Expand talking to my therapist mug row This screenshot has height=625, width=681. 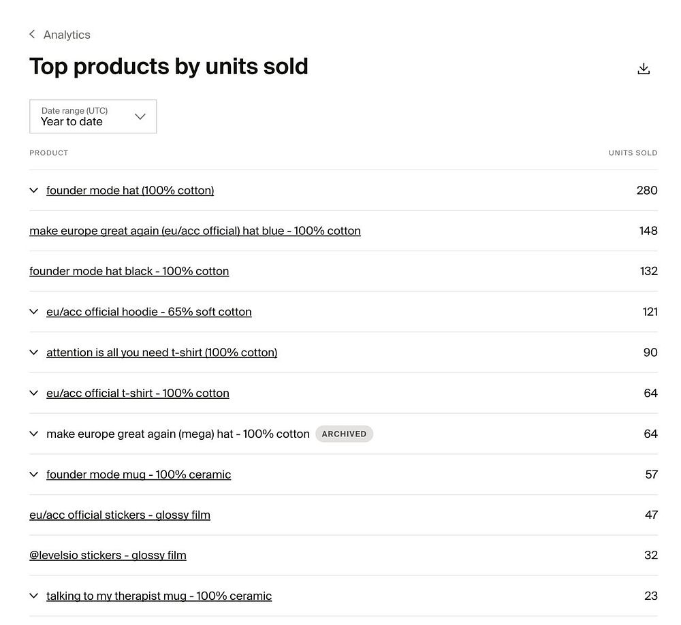(34, 596)
